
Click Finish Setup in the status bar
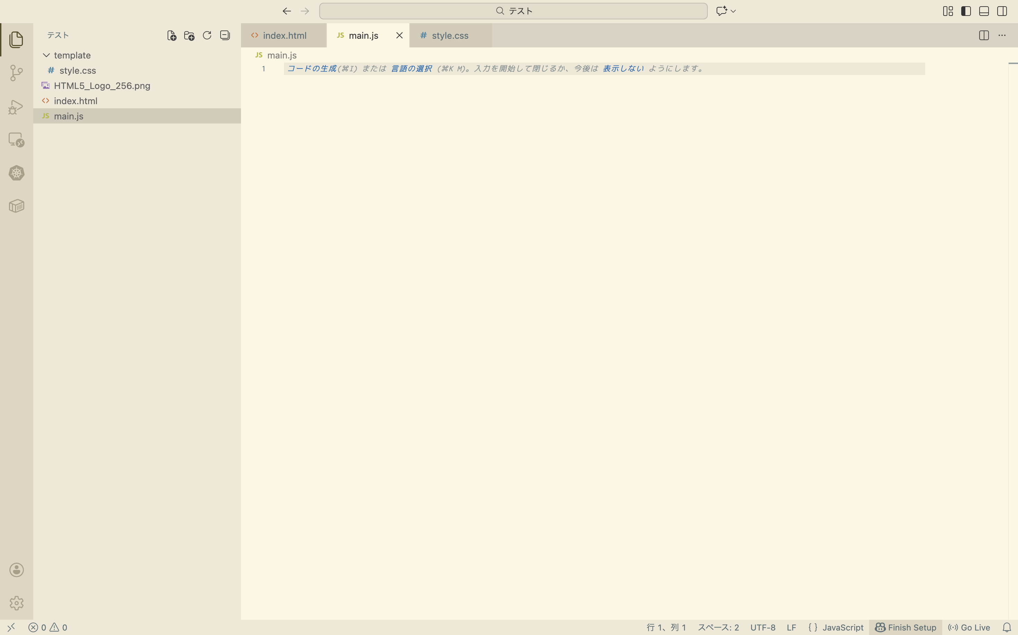pyautogui.click(x=905, y=627)
